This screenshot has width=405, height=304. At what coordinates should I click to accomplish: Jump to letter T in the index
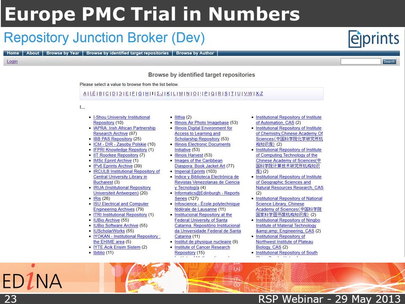(232, 94)
